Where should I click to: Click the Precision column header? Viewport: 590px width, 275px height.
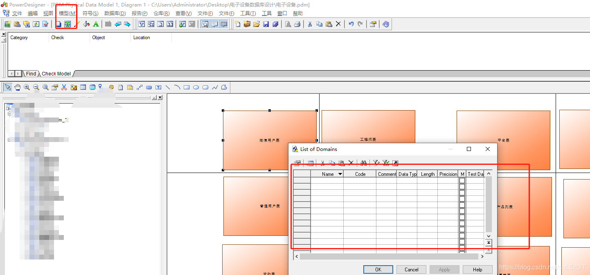(448, 174)
